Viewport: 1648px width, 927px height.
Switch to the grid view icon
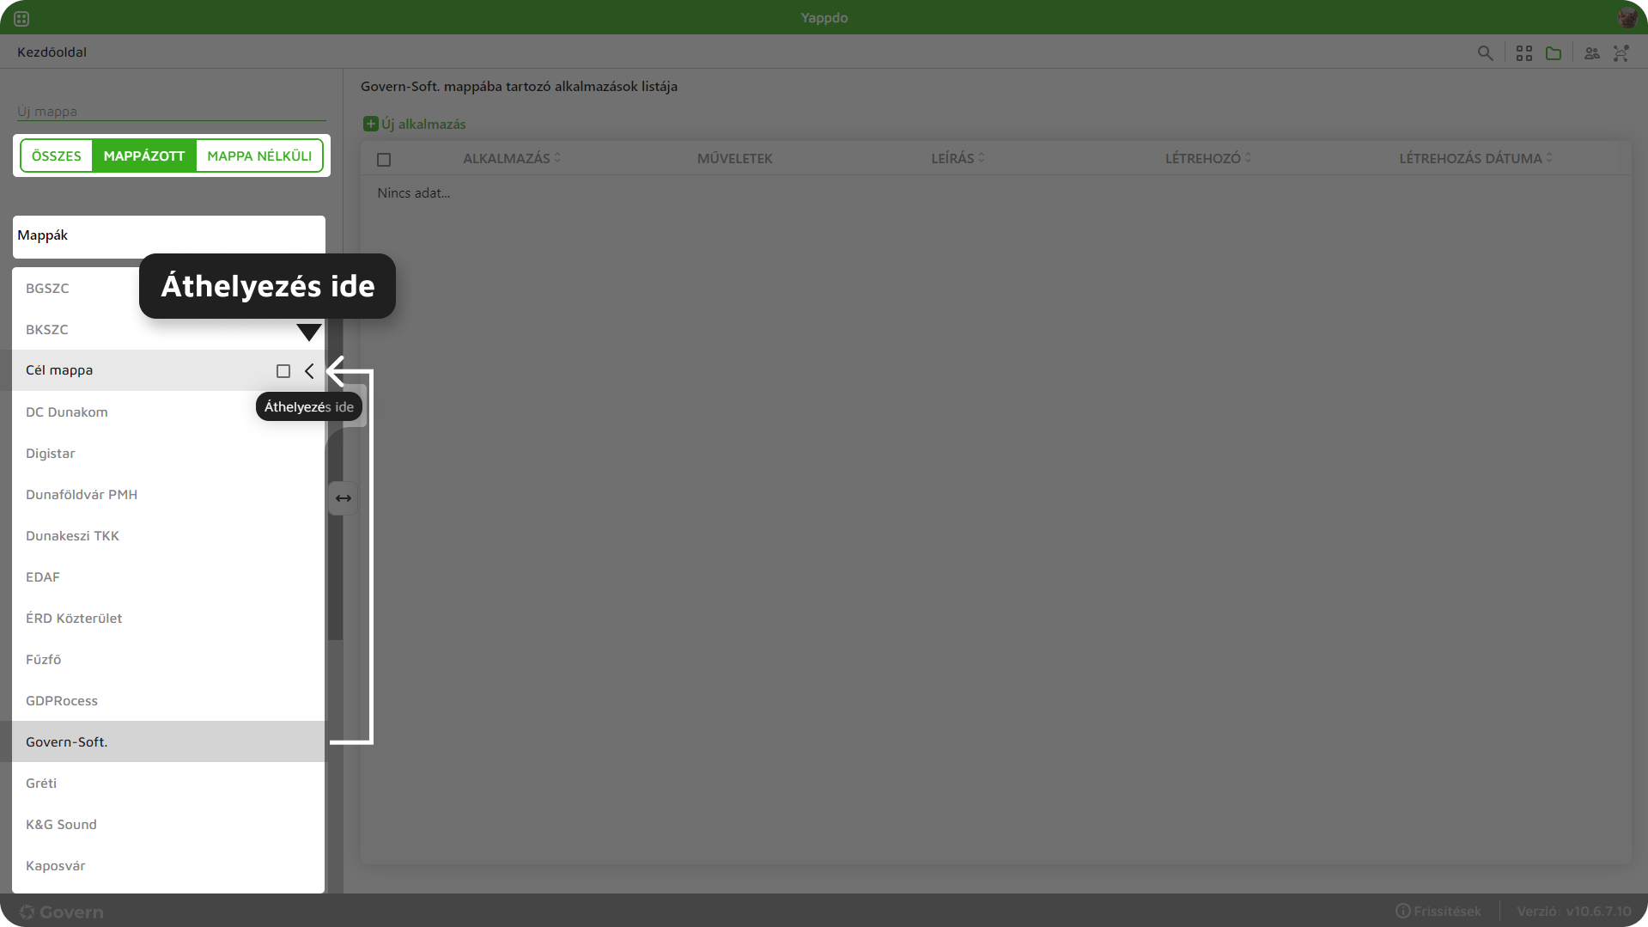1524,53
